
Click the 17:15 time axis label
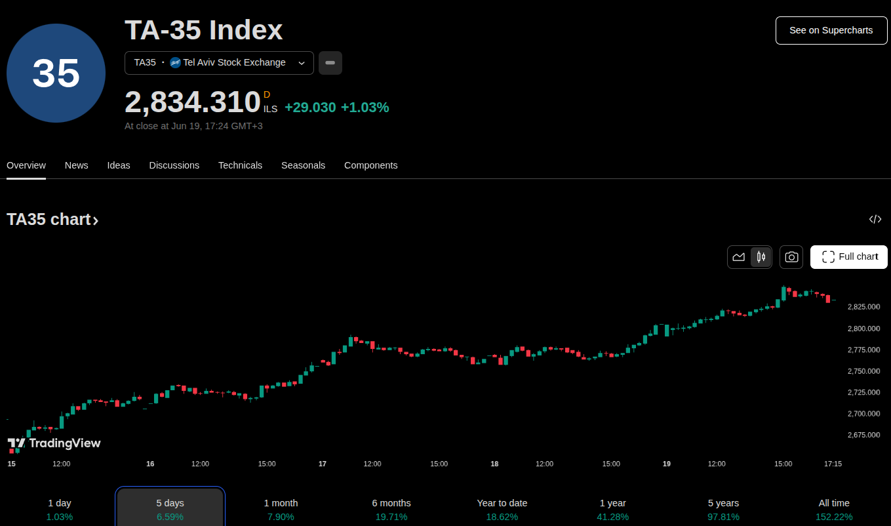point(833,464)
